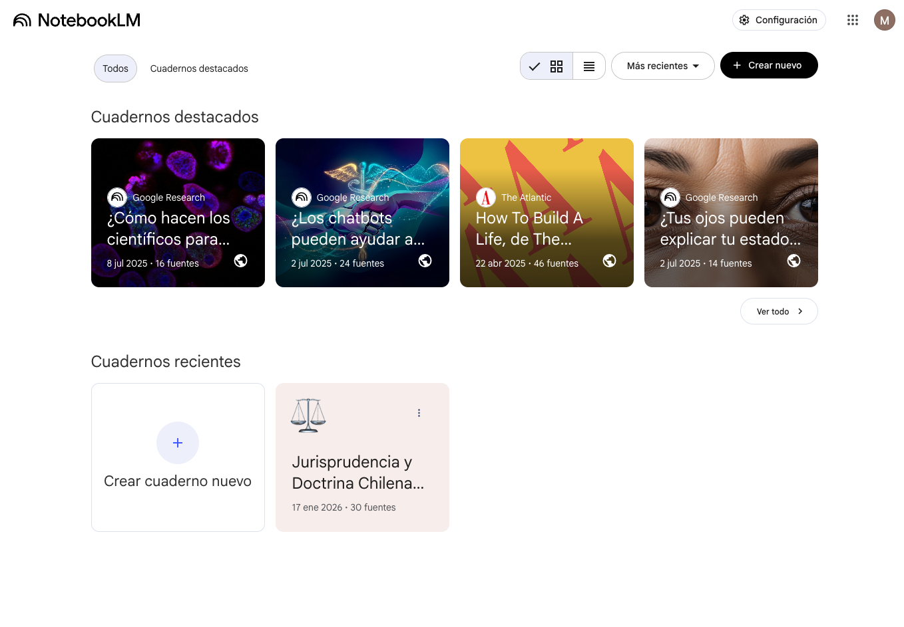Click the NotebookLM logo icon

[22, 21]
